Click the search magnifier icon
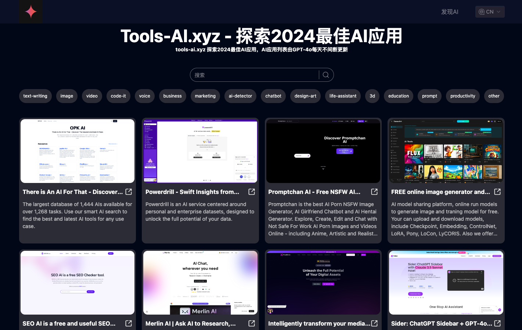This screenshot has height=330, width=522. click(x=326, y=75)
